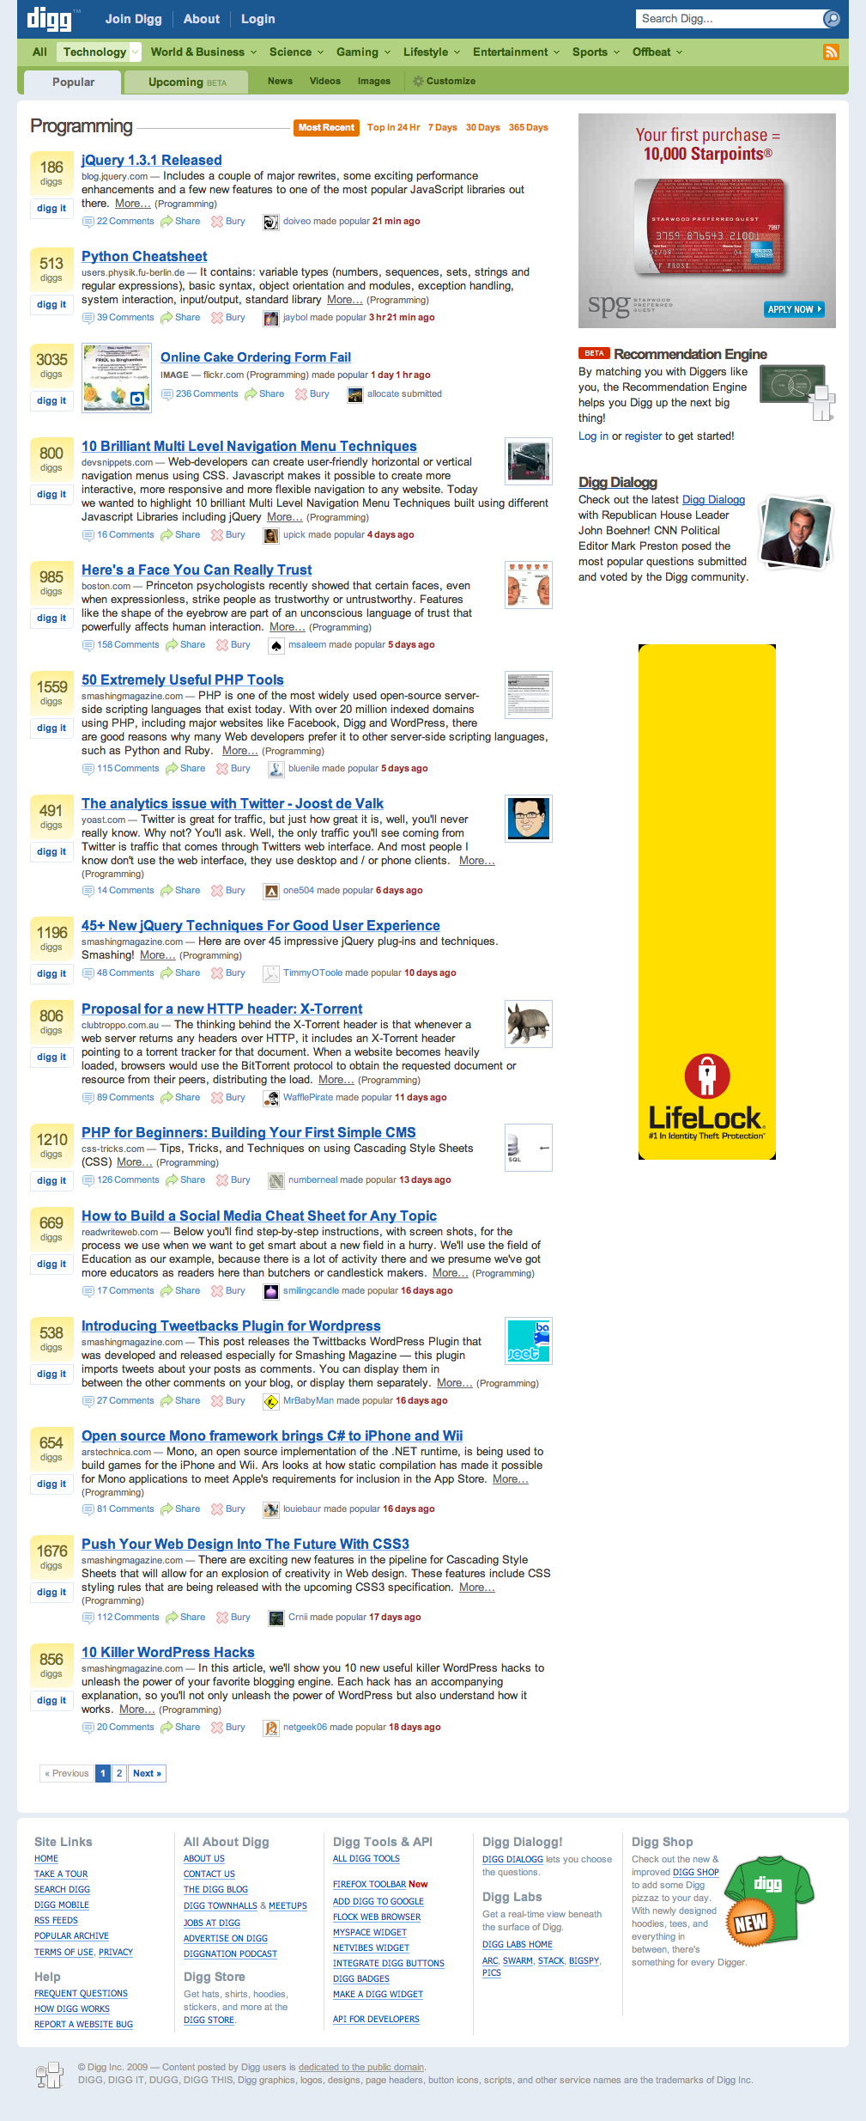
Task: Expand the Sports category dropdown
Action: [616, 52]
